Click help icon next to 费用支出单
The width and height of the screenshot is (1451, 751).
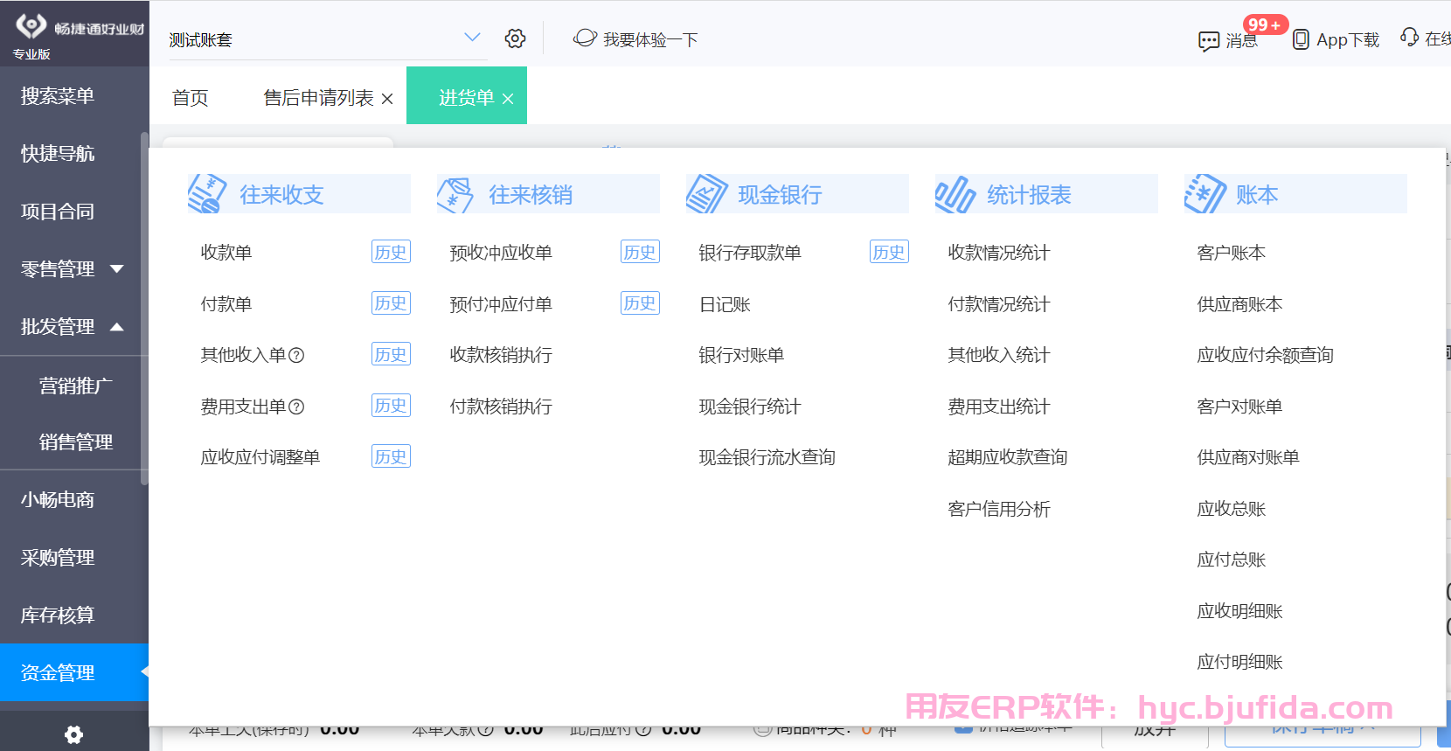296,407
